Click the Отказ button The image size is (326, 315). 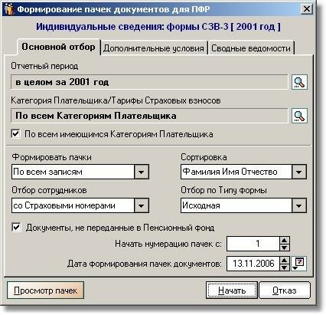[x=285, y=290]
